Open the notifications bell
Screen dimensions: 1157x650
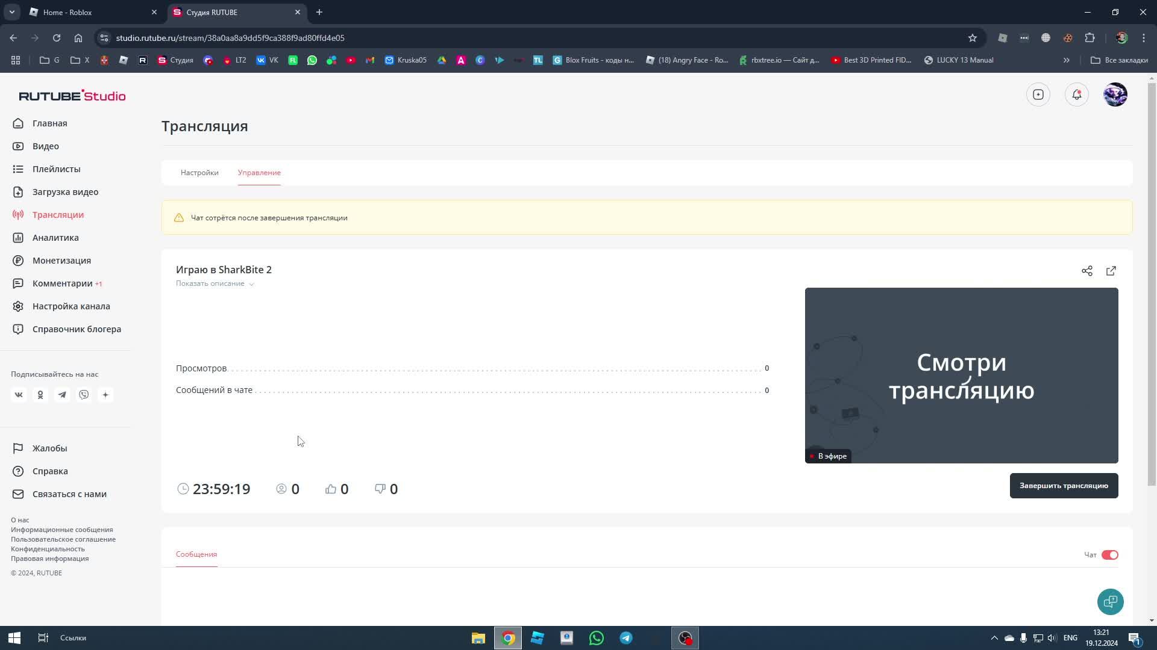click(1076, 94)
